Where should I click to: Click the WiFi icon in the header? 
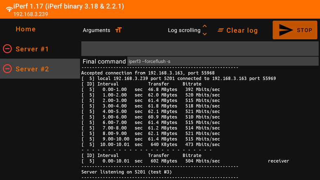coord(9,9)
